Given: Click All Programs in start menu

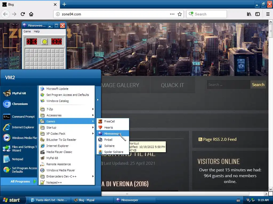Looking at the screenshot, I should 19,181.
